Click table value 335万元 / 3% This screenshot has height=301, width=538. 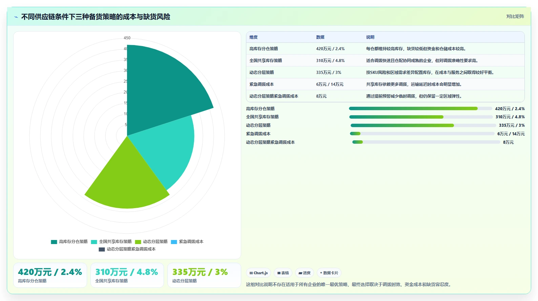pyautogui.click(x=329, y=73)
